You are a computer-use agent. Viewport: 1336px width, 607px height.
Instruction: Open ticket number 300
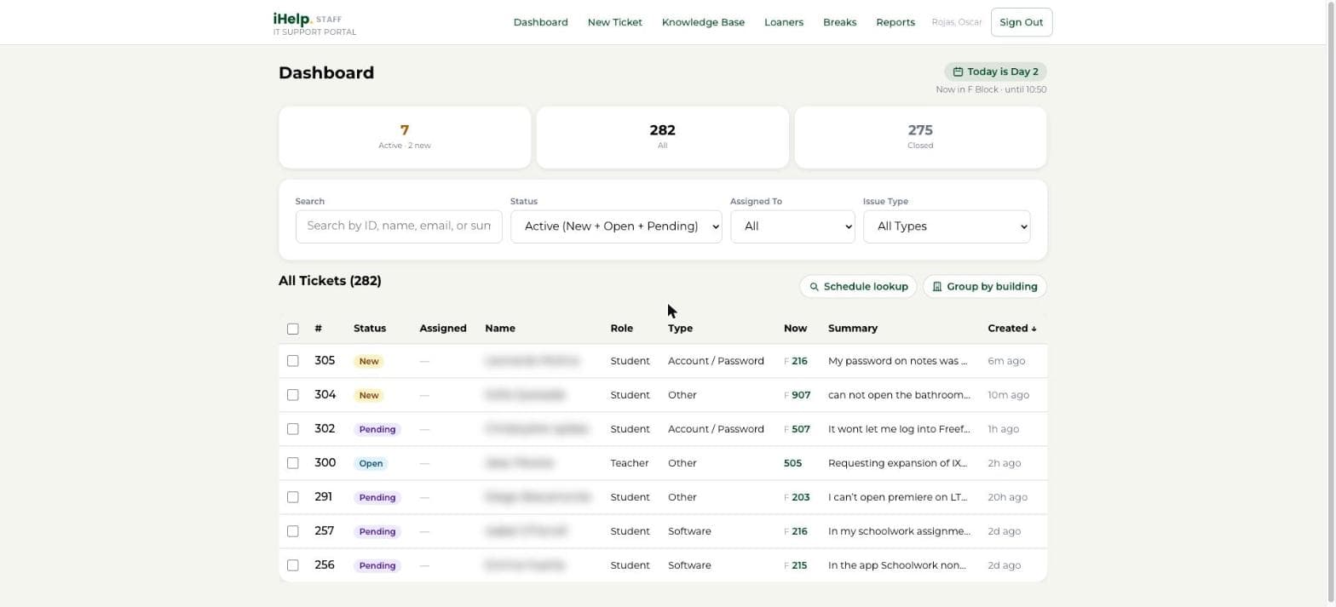(x=325, y=463)
